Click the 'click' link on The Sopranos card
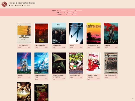The image size is (135, 101). point(116,77)
